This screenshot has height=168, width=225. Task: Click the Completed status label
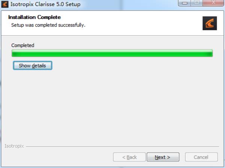pos(23,46)
